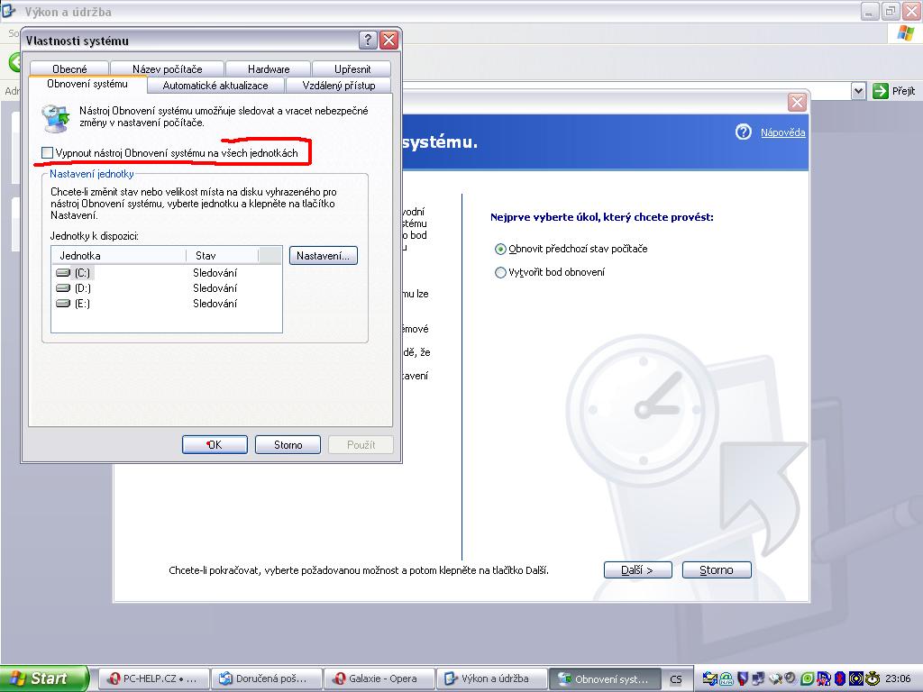Switch to the Název počítače tab
The width and height of the screenshot is (923, 692).
(167, 68)
